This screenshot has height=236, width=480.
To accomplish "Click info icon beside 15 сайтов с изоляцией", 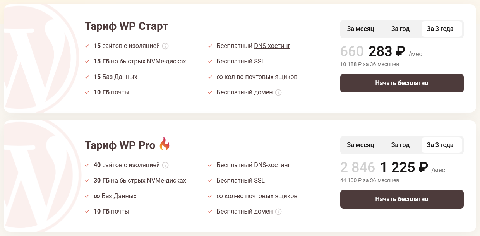I will (x=165, y=46).
